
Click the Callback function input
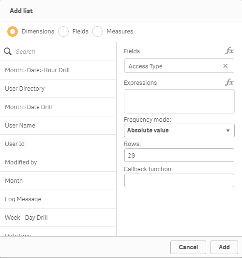tap(179, 180)
